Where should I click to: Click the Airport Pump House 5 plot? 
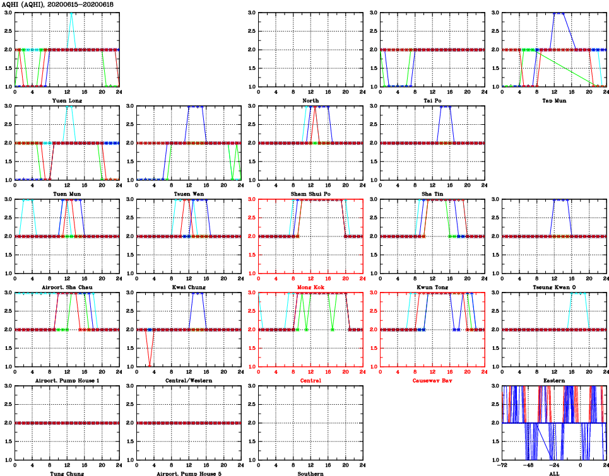coord(189,422)
